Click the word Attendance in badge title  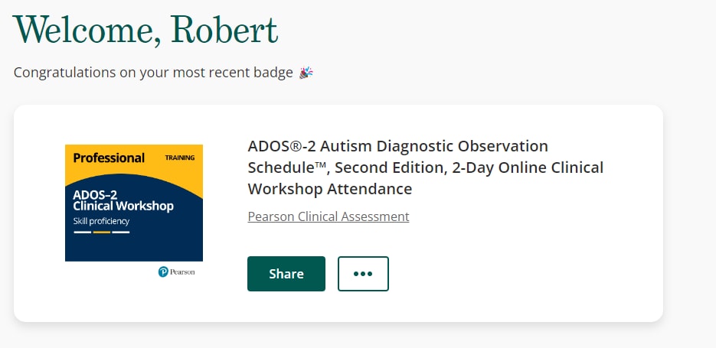[369, 189]
